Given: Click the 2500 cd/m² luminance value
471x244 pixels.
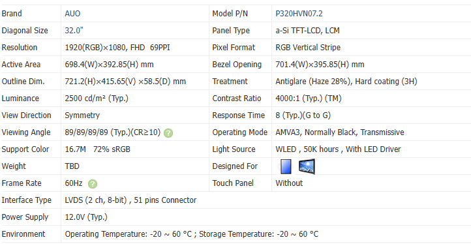Looking at the screenshot, I should [x=97, y=99].
